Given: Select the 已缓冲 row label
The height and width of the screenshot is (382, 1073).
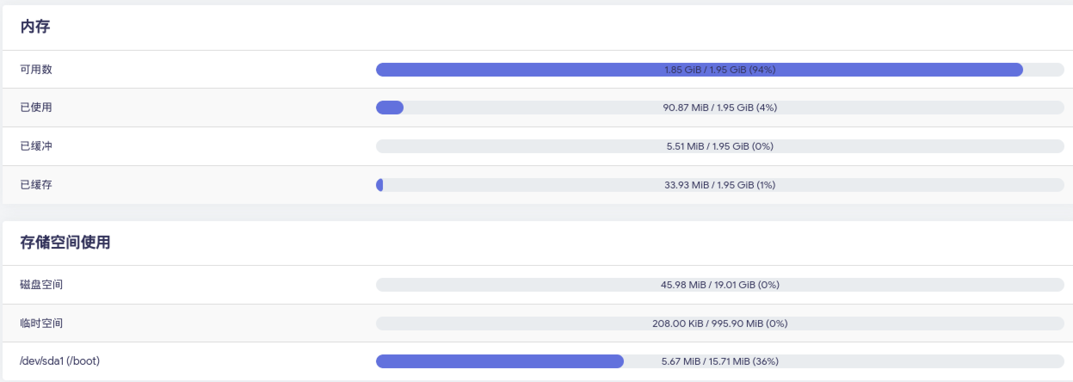Looking at the screenshot, I should [x=36, y=146].
